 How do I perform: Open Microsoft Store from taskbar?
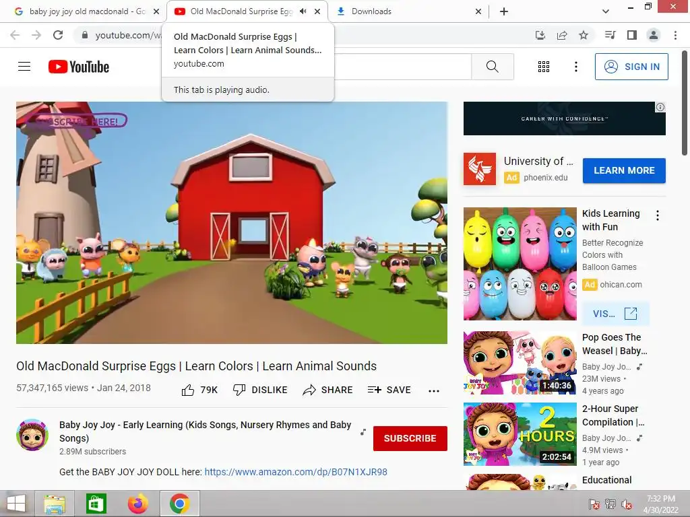[x=96, y=504]
